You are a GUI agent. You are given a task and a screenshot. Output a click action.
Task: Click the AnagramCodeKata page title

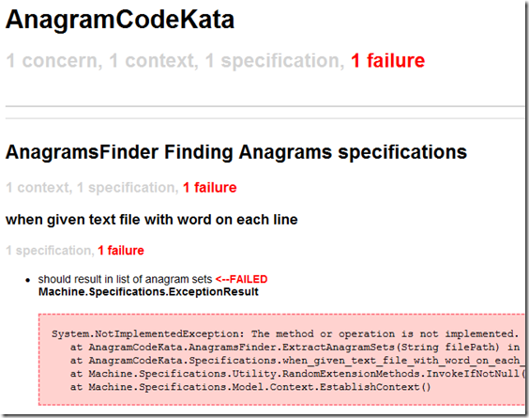(x=120, y=20)
